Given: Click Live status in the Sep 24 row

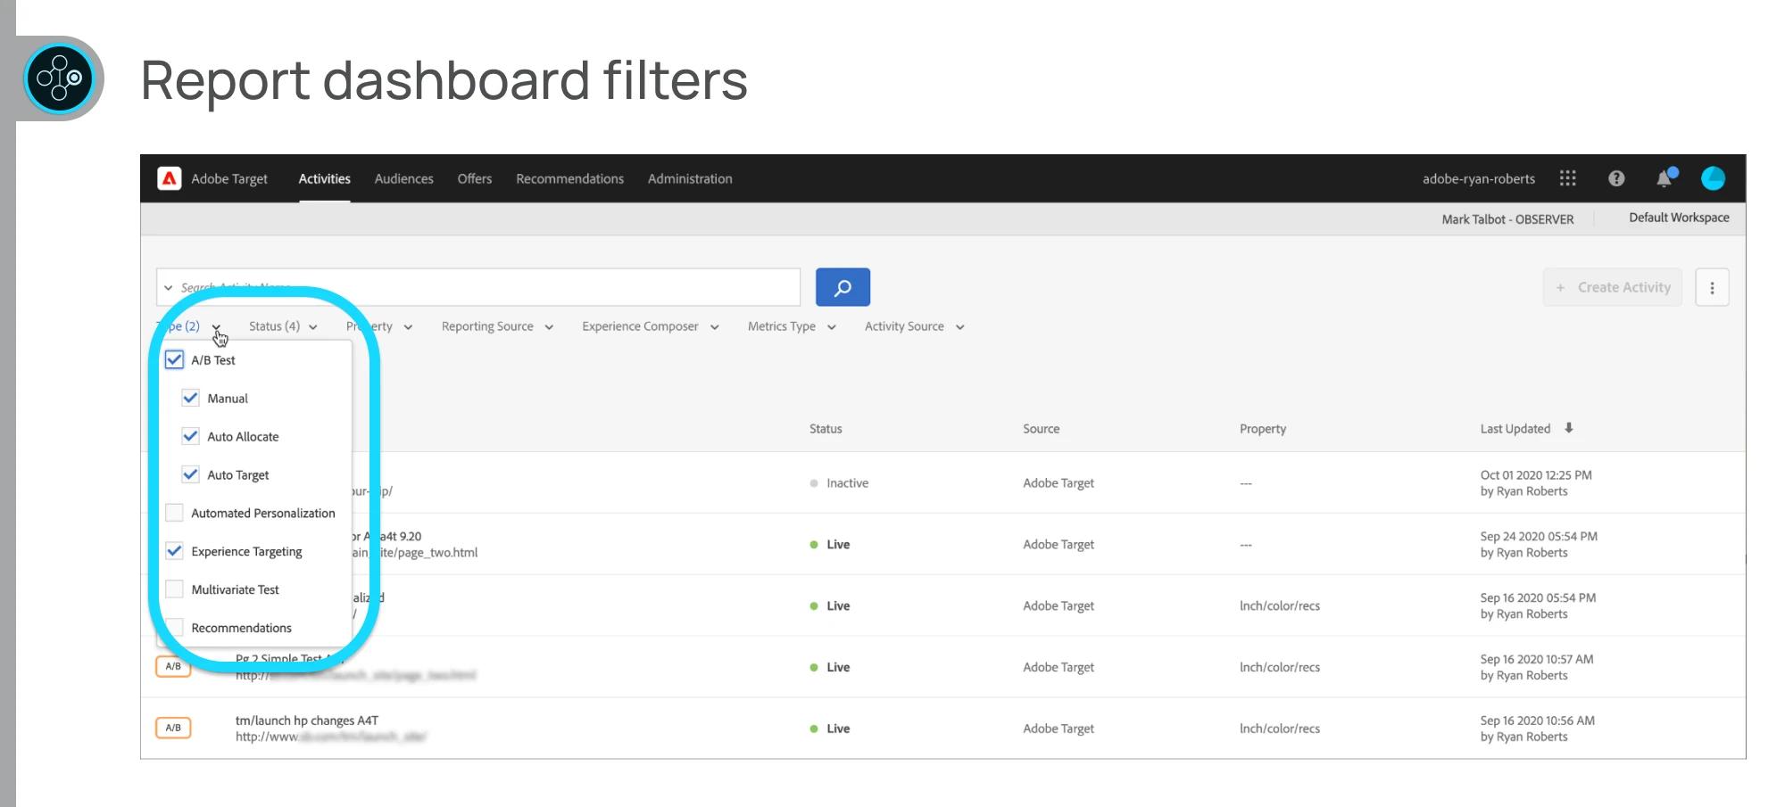Looking at the screenshot, I should (838, 544).
